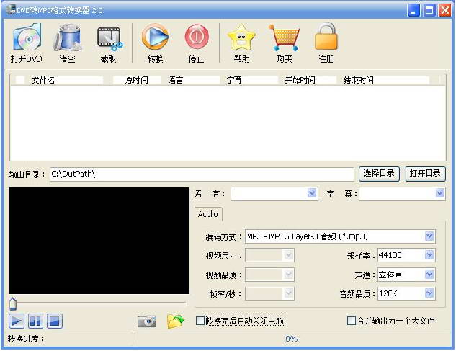Pause the preview video
The height and width of the screenshot is (351, 456).
35,321
